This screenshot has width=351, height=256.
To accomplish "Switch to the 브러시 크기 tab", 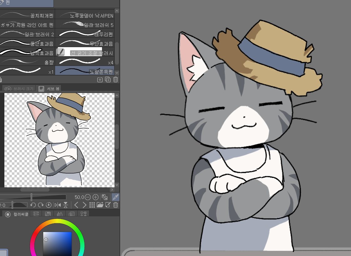I will (x=19, y=89).
